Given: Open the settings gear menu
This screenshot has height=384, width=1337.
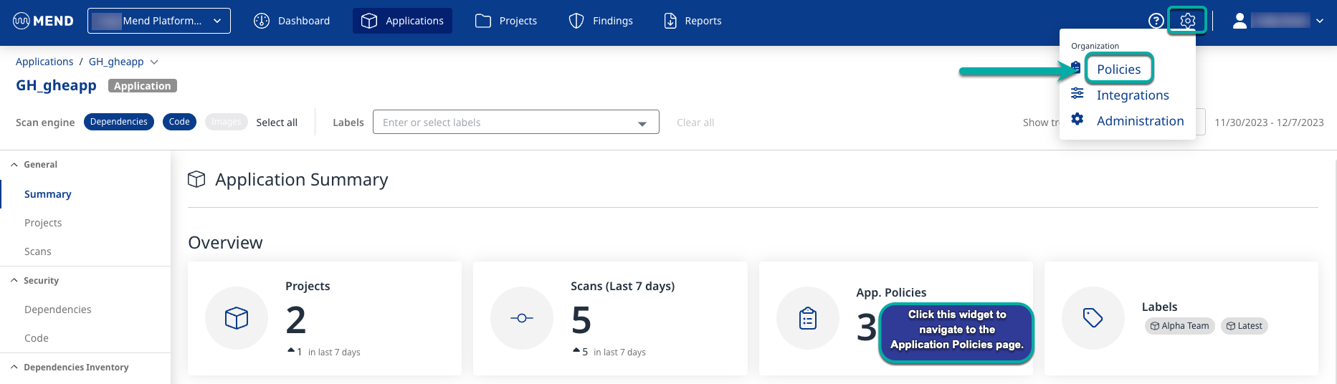Looking at the screenshot, I should pyautogui.click(x=1187, y=21).
